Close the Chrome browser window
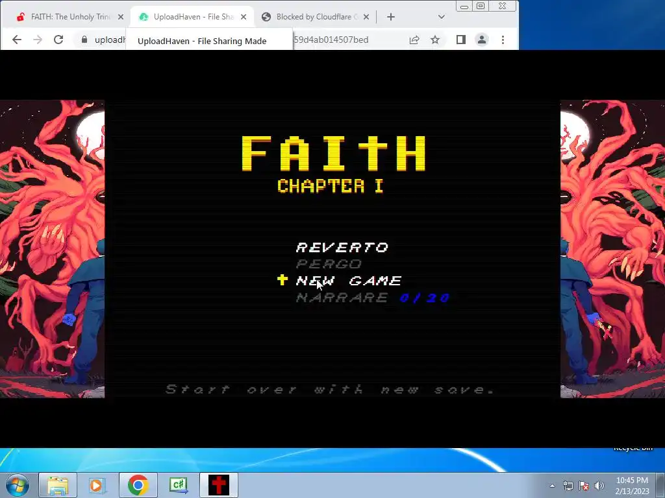Screen dimensions: 665x498 (503, 6)
